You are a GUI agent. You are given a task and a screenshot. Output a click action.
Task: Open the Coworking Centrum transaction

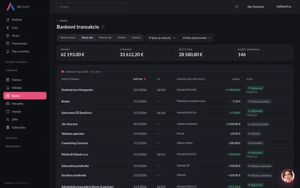click(175, 143)
